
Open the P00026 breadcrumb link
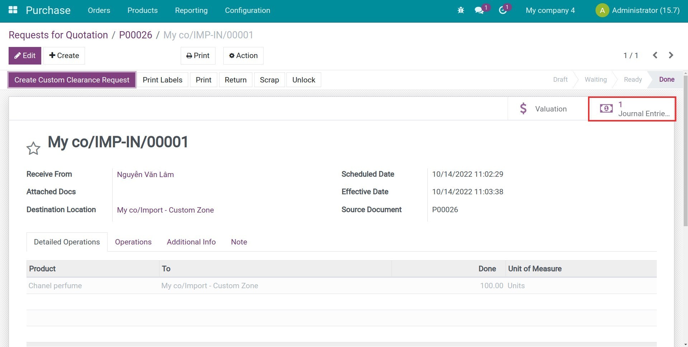(x=136, y=35)
